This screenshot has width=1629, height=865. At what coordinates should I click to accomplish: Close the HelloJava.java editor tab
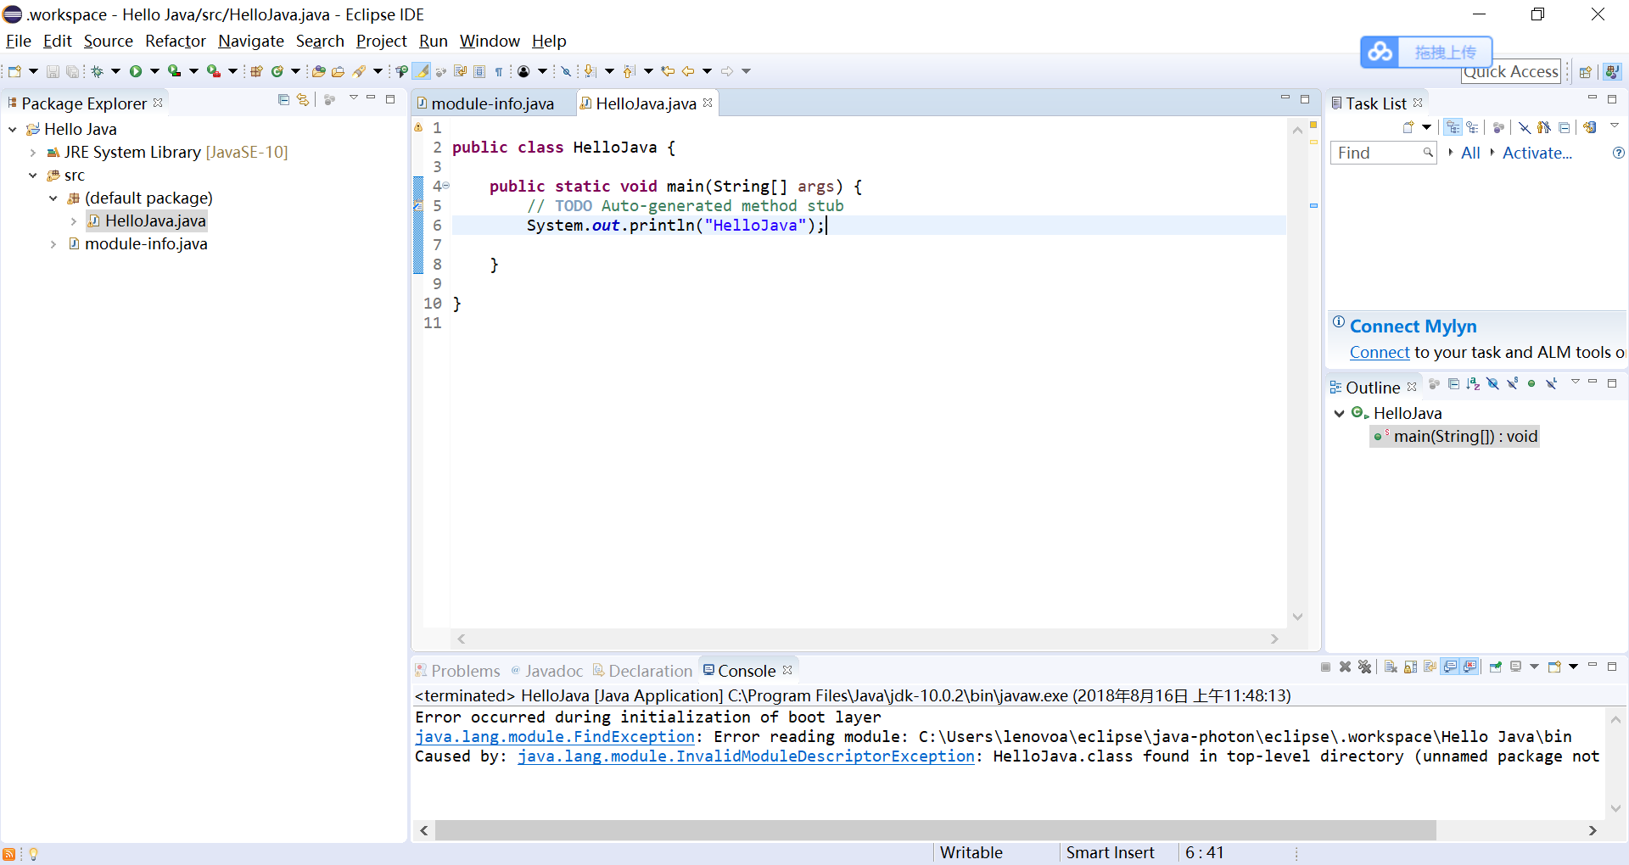pos(708,103)
